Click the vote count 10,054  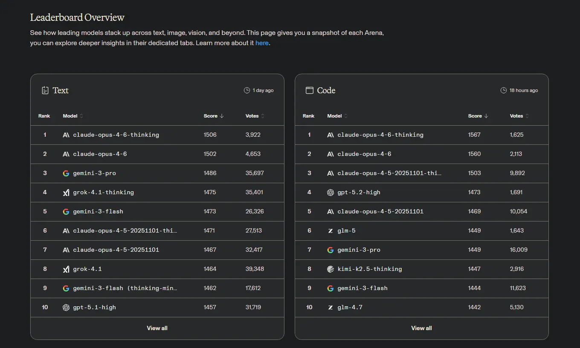pos(519,212)
